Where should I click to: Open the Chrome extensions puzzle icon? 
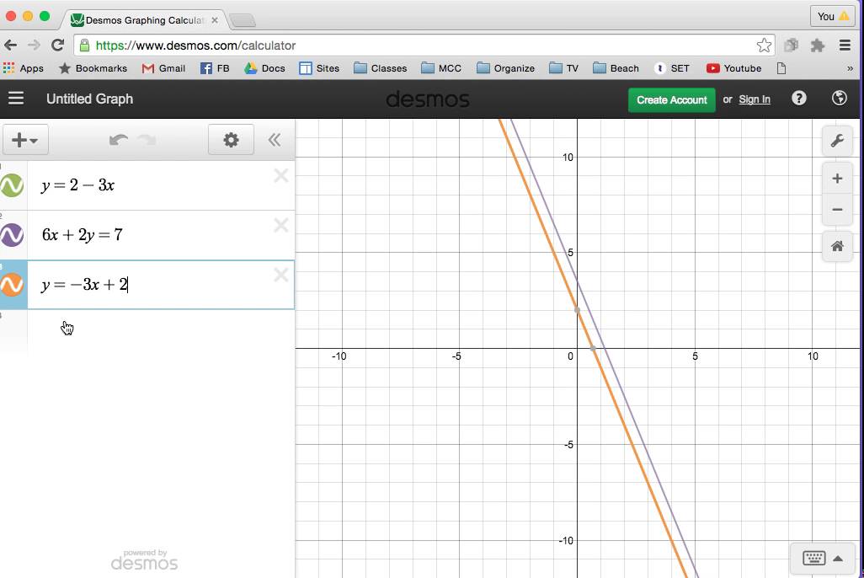click(x=818, y=45)
